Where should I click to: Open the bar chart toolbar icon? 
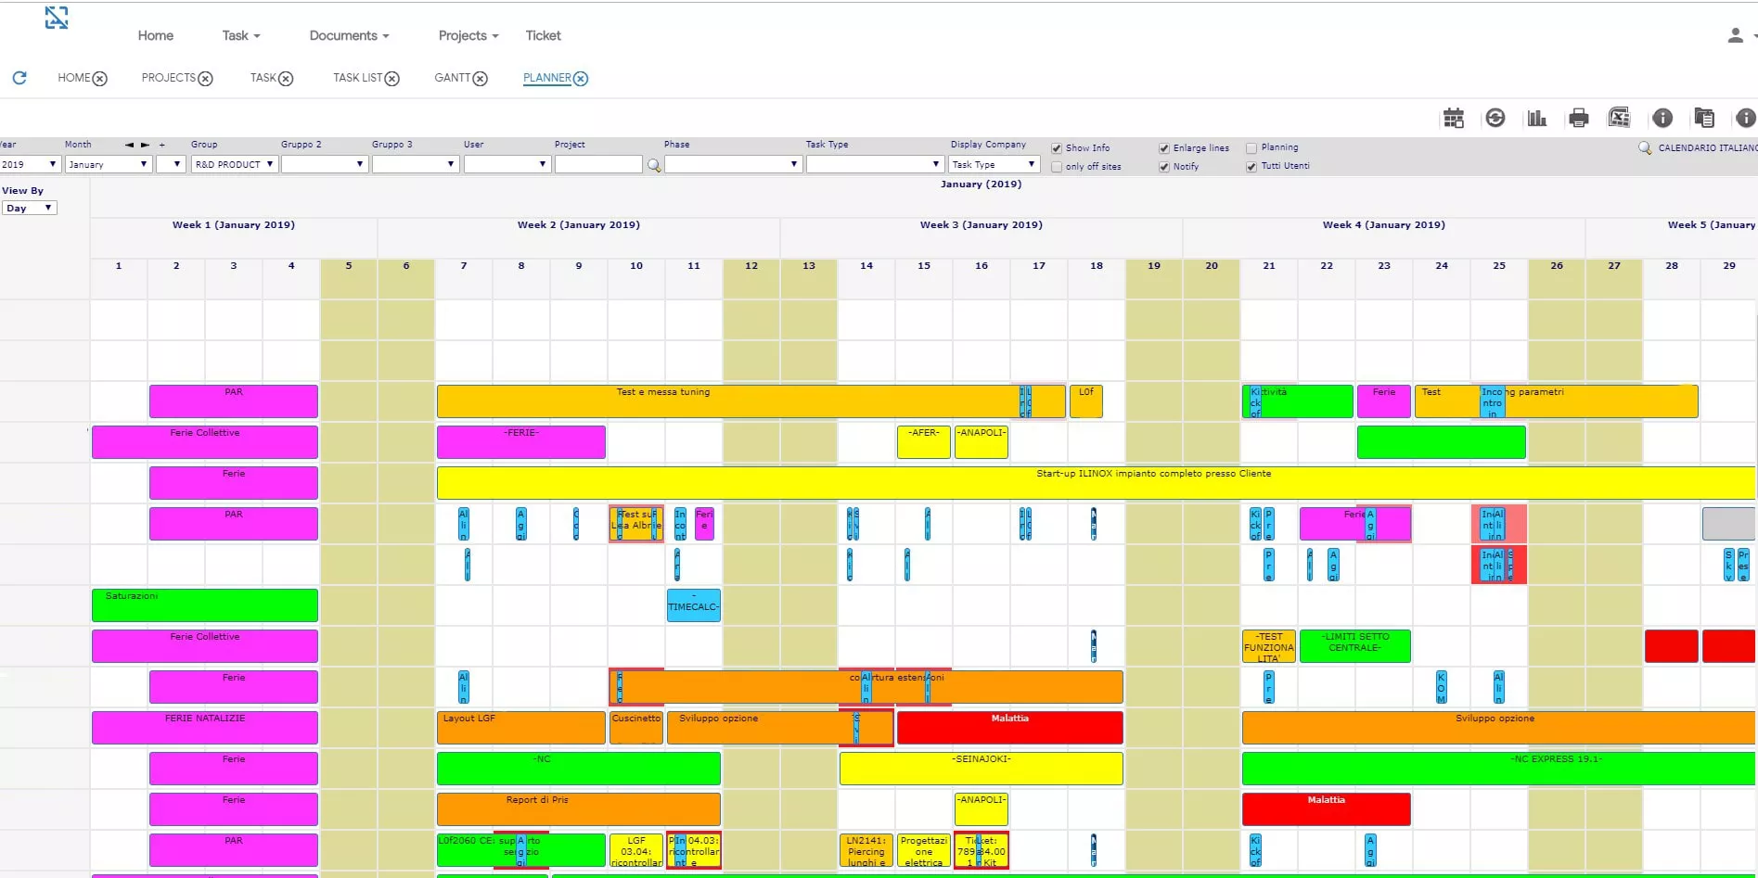click(x=1537, y=118)
